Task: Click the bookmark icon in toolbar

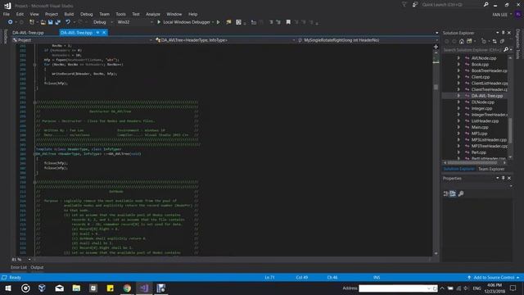Action: 288,22
